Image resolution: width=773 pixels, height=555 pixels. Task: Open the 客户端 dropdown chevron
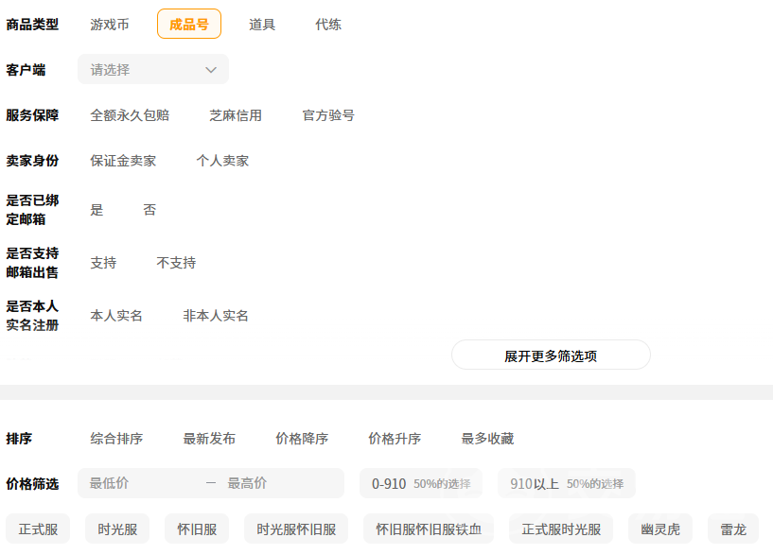tap(211, 70)
